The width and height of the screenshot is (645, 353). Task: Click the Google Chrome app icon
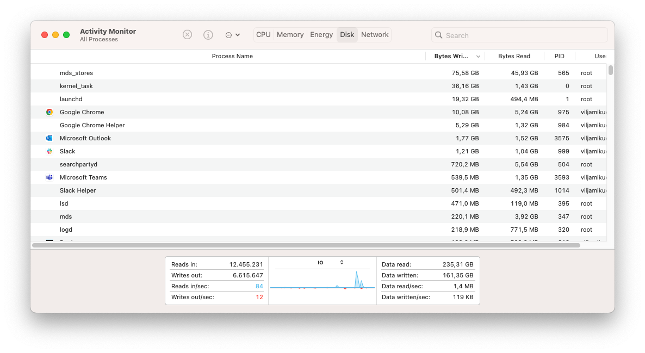(49, 112)
